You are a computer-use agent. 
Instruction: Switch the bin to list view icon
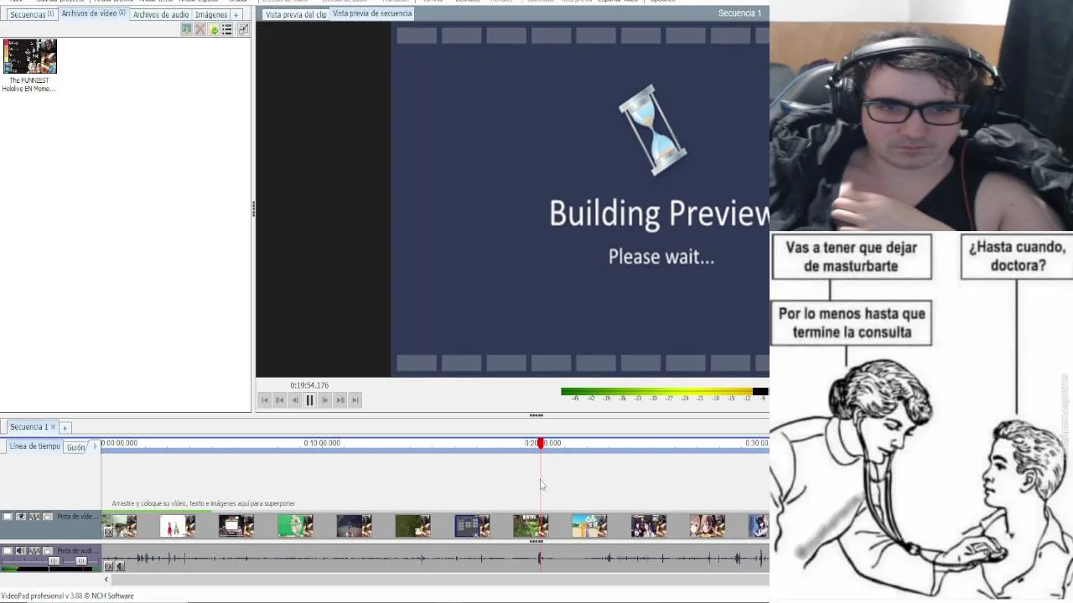click(x=226, y=29)
